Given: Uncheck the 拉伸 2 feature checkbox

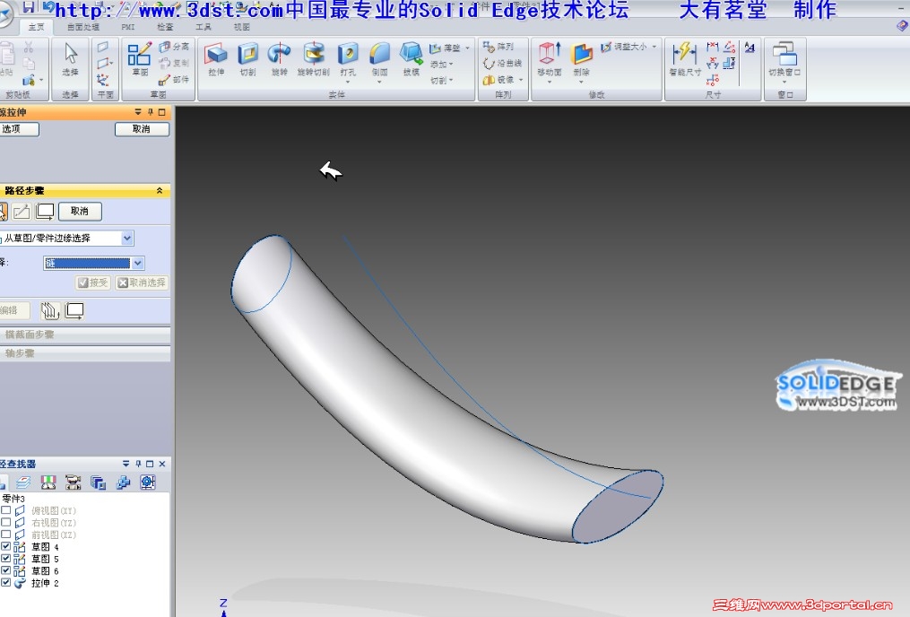Looking at the screenshot, I should (x=5, y=583).
